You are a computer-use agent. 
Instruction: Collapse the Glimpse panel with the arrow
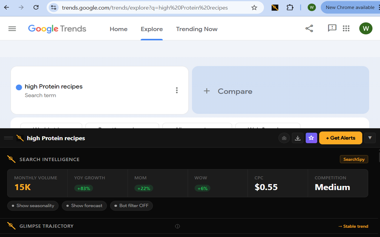point(370,138)
